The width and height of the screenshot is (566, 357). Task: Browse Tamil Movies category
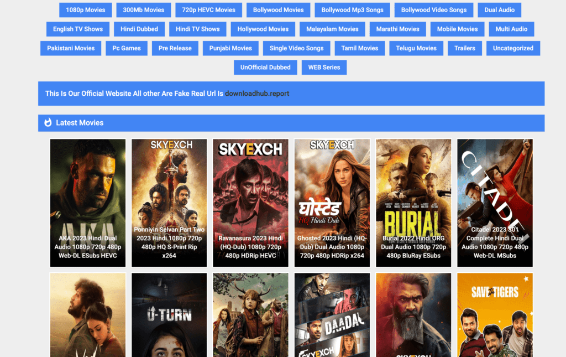click(x=360, y=48)
